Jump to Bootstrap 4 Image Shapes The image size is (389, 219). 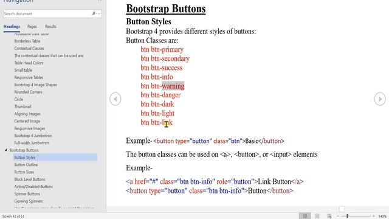tap(35, 85)
